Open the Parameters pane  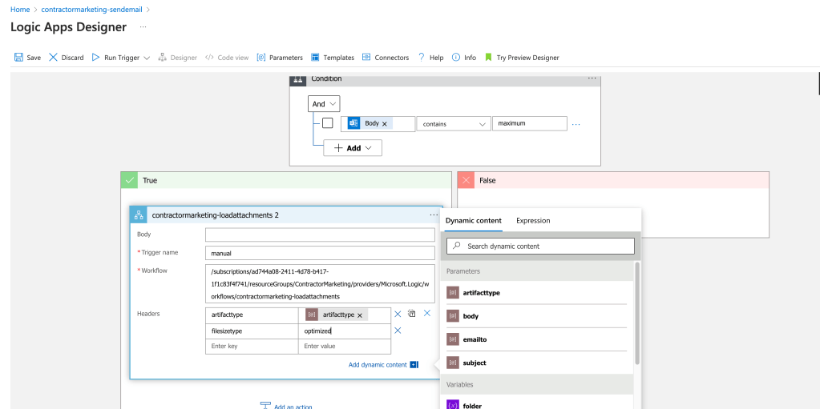tap(280, 58)
